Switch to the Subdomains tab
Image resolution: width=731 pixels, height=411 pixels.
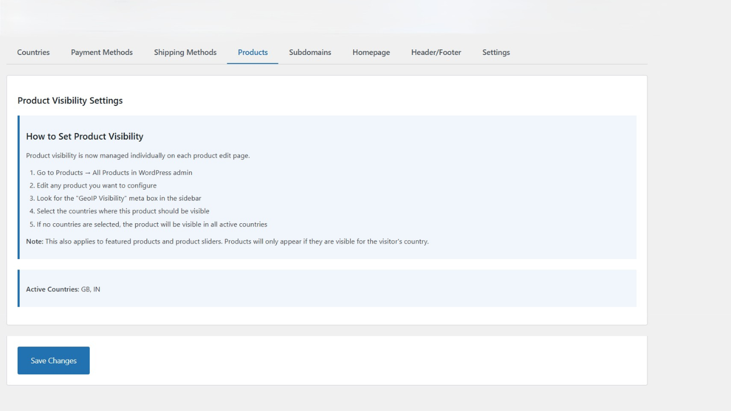click(310, 52)
